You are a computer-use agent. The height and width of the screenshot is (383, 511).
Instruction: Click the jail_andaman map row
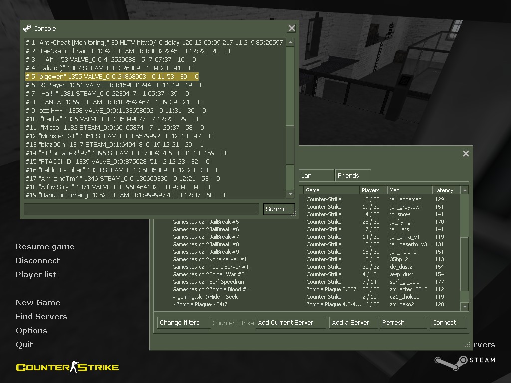405,199
